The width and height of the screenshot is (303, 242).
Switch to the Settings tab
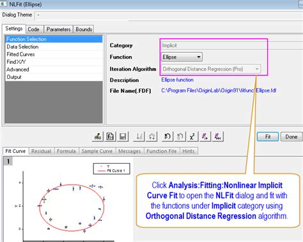[14, 29]
